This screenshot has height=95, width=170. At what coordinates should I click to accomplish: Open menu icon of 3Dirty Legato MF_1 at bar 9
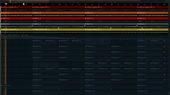33,7
